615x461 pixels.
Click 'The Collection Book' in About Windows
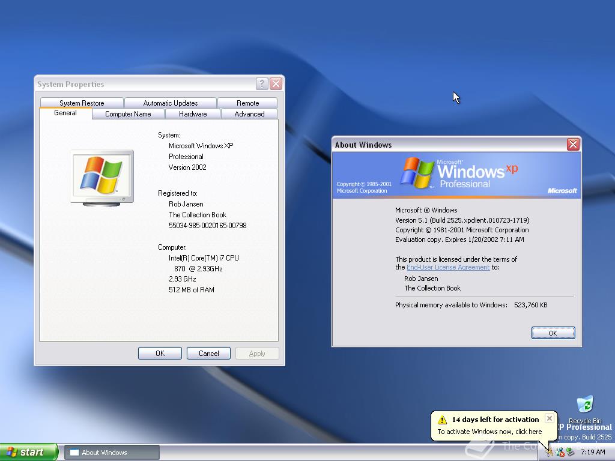[432, 288]
